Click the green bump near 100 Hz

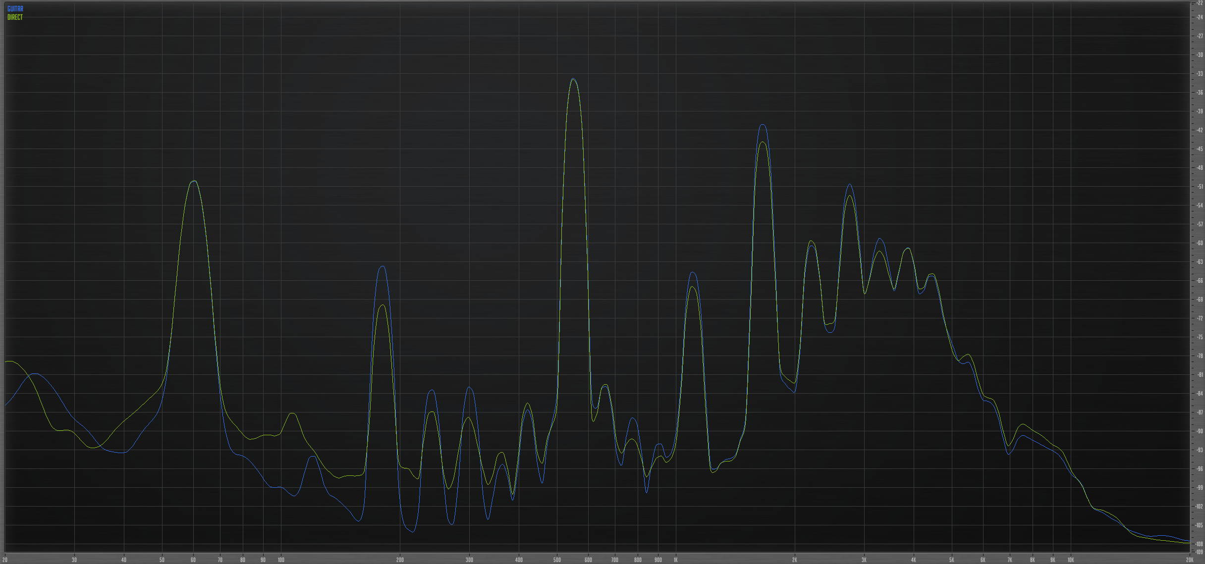pyautogui.click(x=292, y=413)
